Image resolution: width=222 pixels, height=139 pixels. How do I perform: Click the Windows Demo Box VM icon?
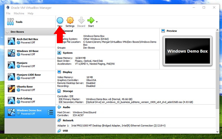coord(11,112)
